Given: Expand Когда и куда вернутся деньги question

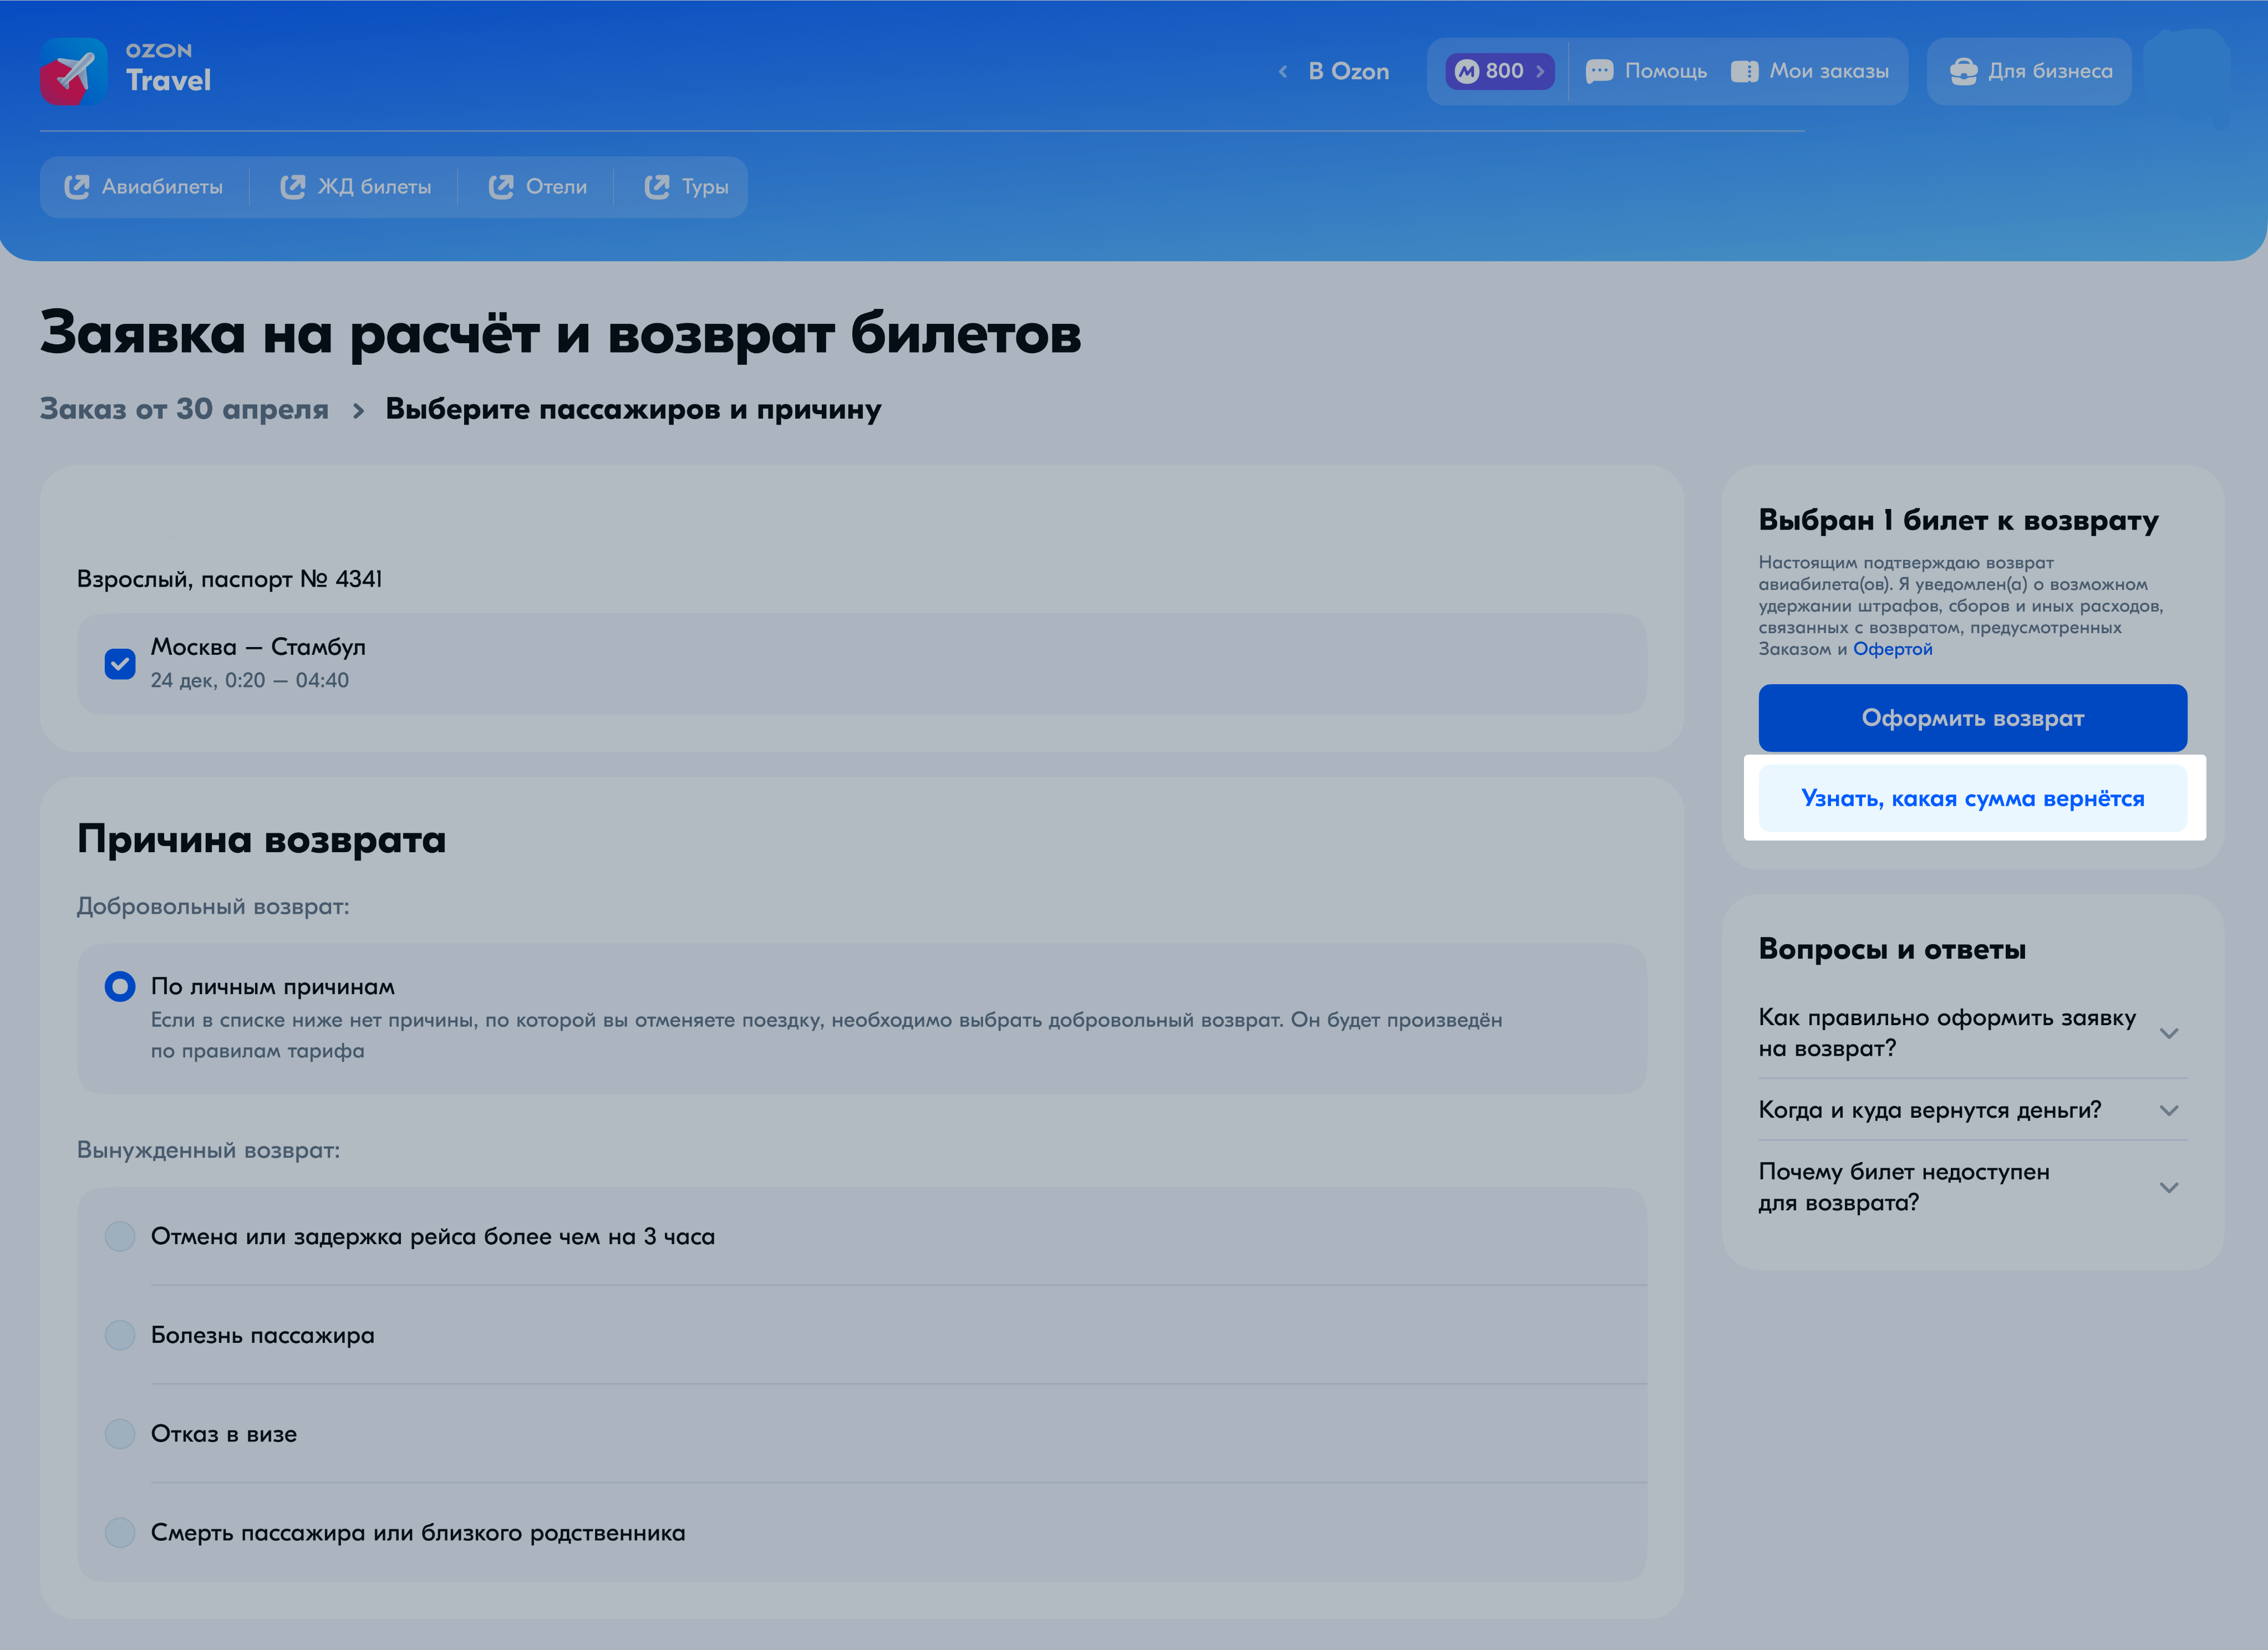Looking at the screenshot, I should pos(1972,1110).
